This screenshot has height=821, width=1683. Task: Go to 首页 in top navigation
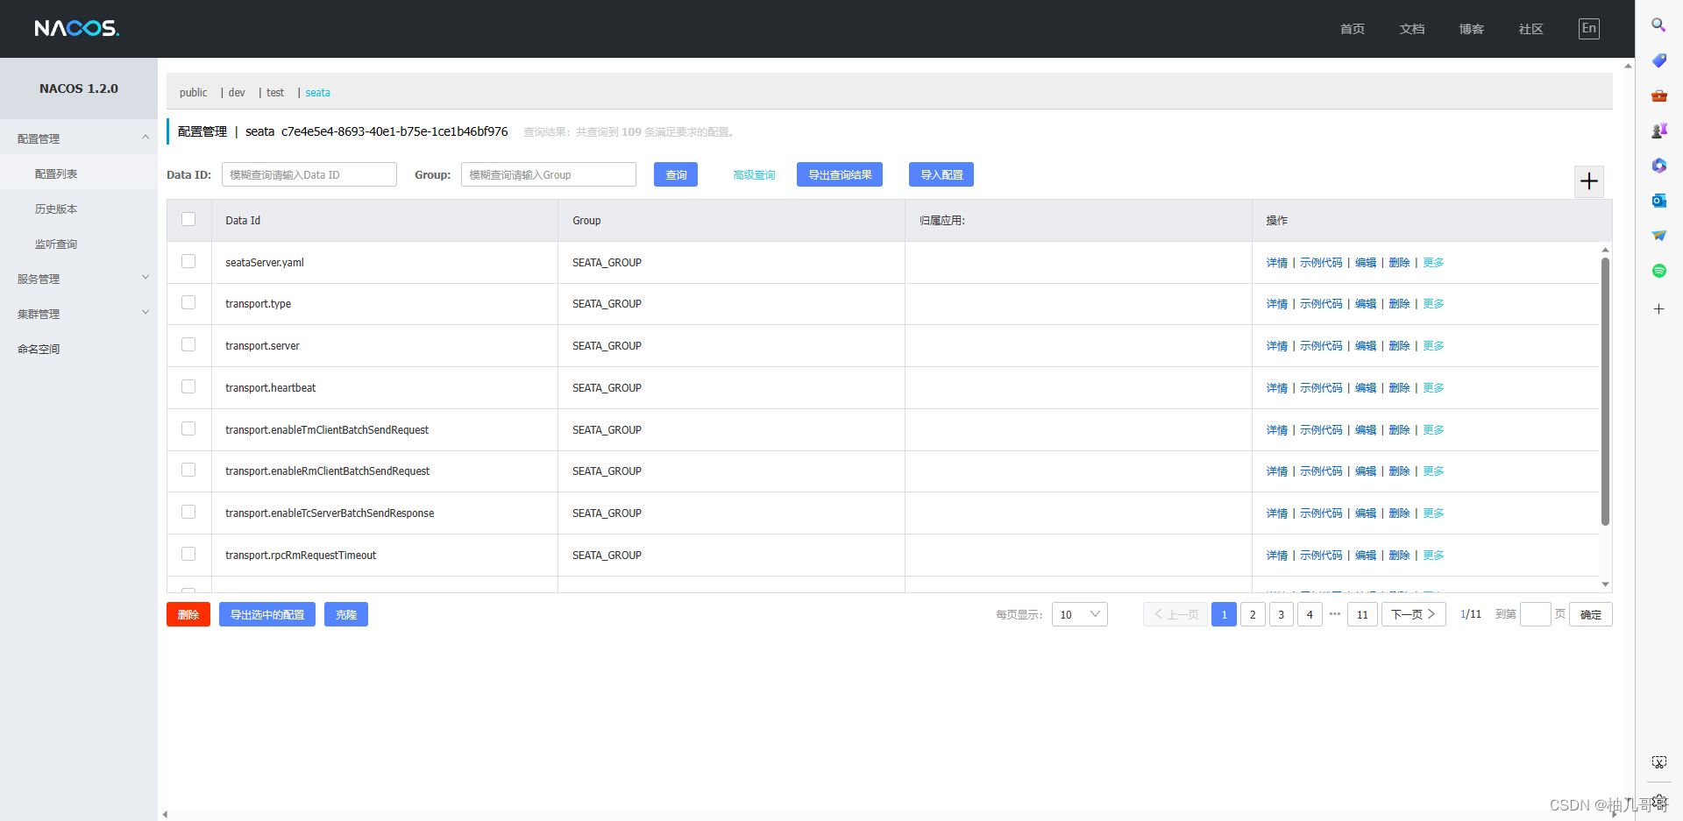click(x=1352, y=29)
